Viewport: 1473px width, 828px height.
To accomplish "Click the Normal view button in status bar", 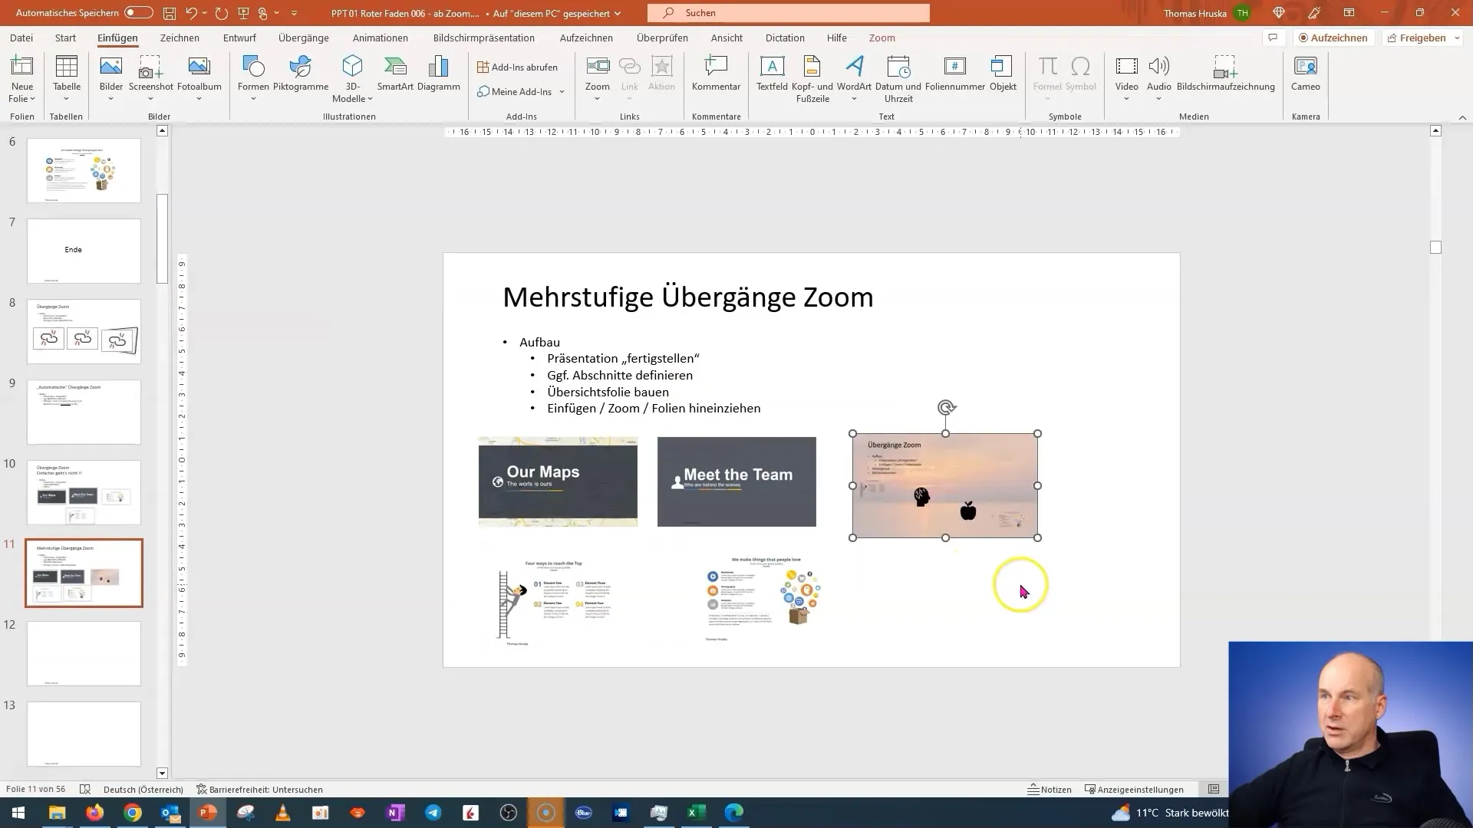I will click(1214, 789).
